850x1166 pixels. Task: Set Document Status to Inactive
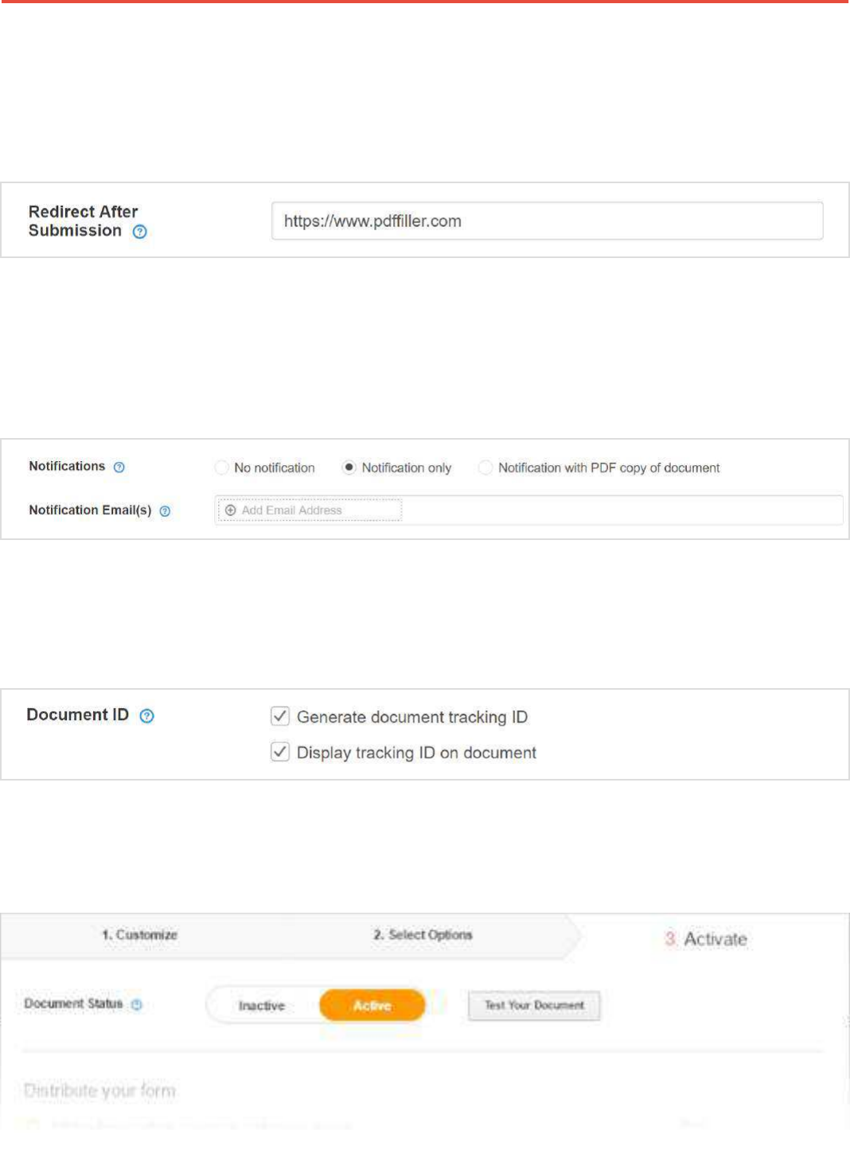[x=262, y=1006]
